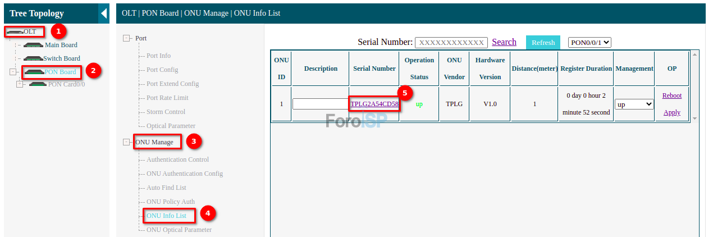Click the PON Board device icon
713x237 pixels.
click(34, 72)
